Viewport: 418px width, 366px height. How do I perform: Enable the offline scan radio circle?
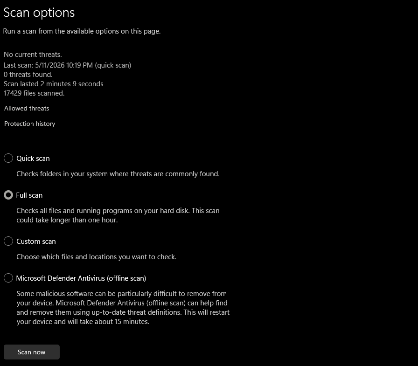tap(8, 278)
